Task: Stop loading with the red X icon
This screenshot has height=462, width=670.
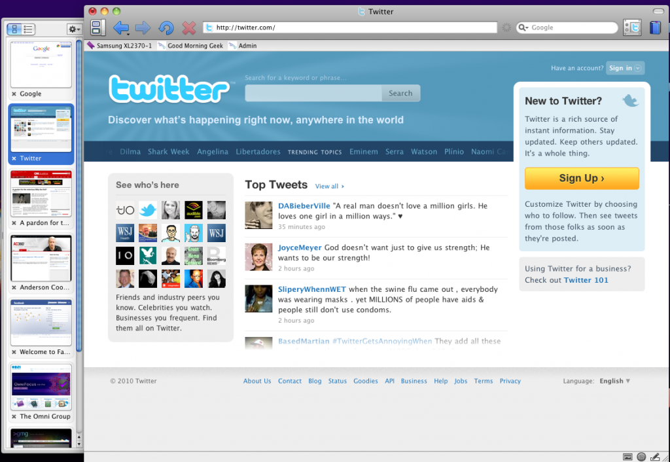Action: [x=189, y=27]
